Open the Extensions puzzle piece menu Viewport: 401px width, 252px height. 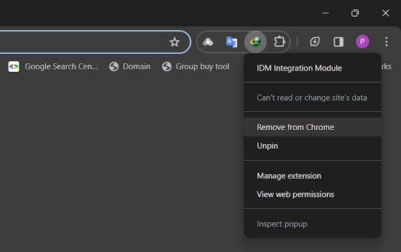coord(279,42)
